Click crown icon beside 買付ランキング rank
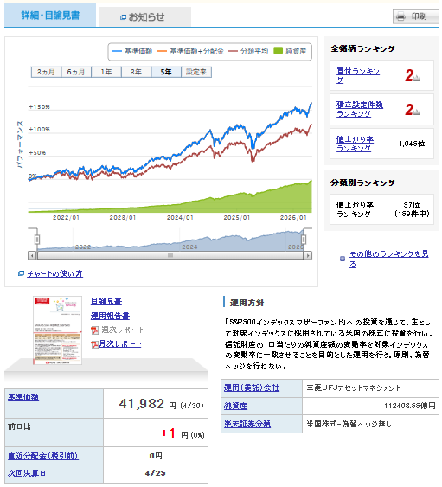 [417, 78]
